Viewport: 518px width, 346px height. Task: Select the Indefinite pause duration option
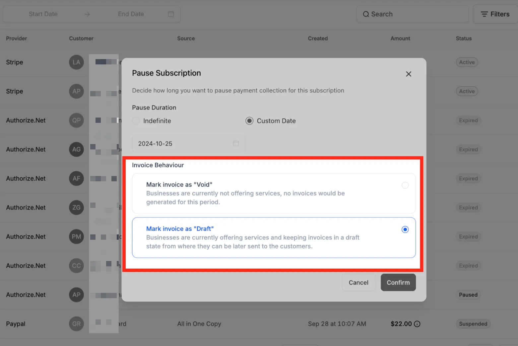point(136,121)
